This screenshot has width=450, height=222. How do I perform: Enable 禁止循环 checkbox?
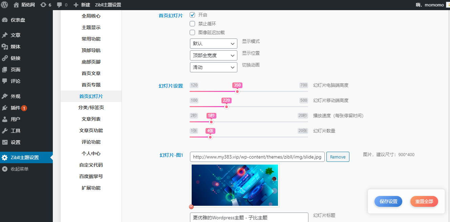192,24
